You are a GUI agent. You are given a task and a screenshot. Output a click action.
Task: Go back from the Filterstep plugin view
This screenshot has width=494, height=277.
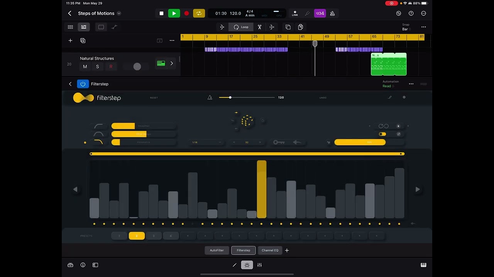coord(70,84)
